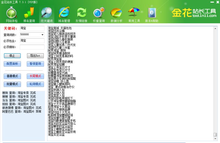Image resolution: width=220 pixels, height=143 pixels.
Task: Select result 淘宝网最便宜智能手机
Action: pos(62,121)
